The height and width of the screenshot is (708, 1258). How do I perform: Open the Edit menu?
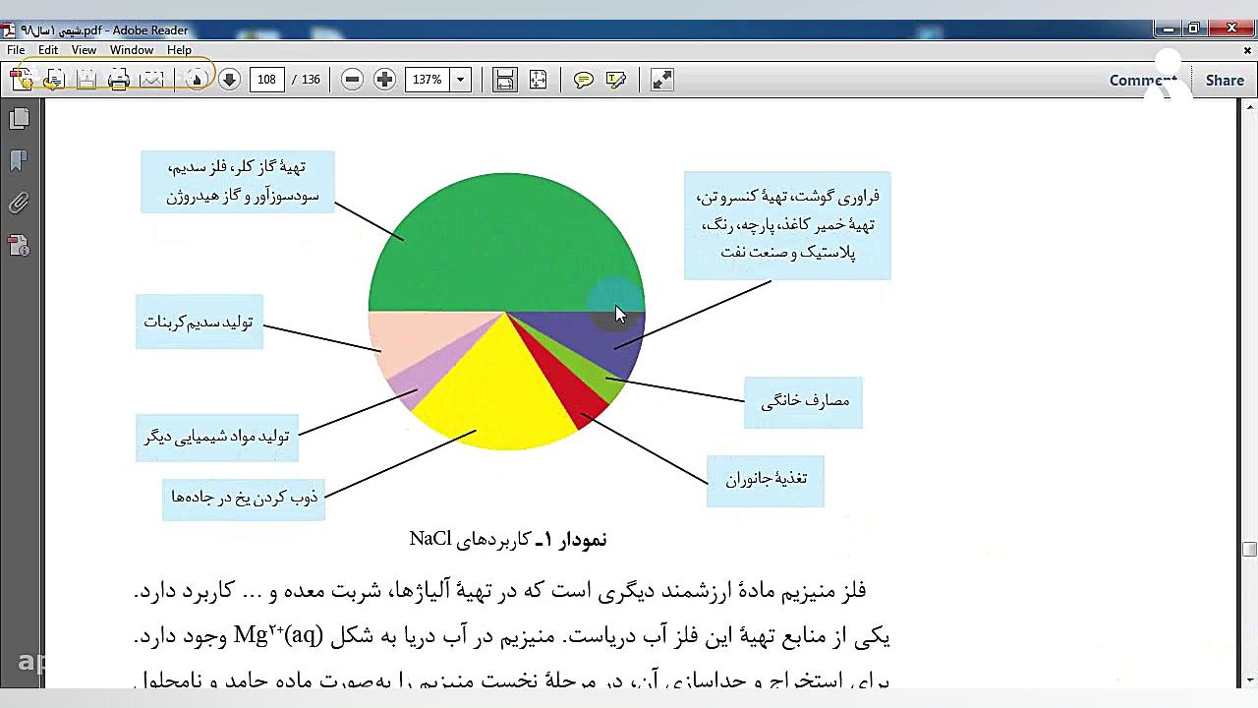[x=47, y=49]
